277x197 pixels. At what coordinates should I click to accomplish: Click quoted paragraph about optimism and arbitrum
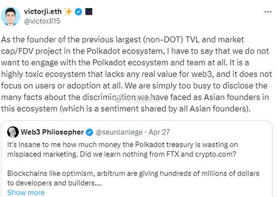coord(133,178)
